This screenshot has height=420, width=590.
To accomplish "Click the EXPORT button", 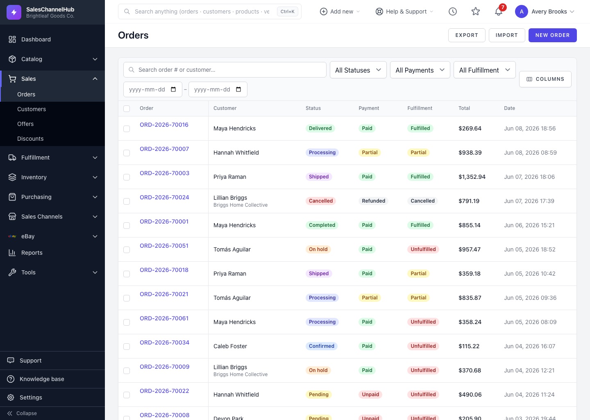I will (x=467, y=35).
